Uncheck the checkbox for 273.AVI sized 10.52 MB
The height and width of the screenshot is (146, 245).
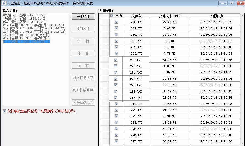pyautogui.click(x=116, y=85)
